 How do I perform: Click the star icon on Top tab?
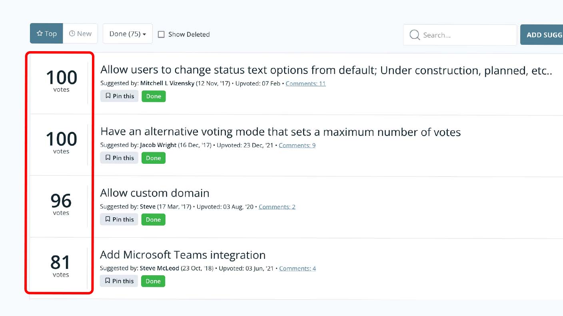(x=40, y=34)
